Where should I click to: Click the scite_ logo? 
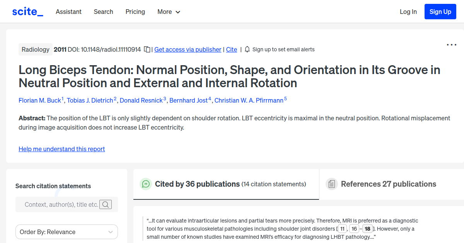(x=27, y=11)
